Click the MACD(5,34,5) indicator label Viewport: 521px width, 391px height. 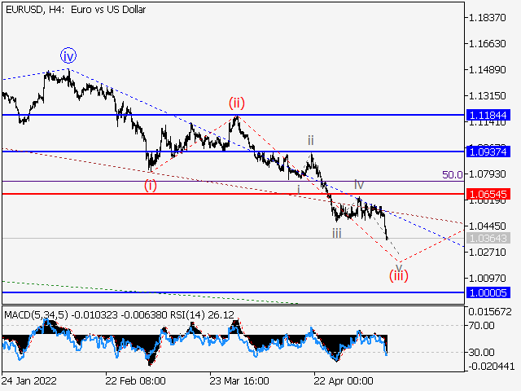click(36, 314)
